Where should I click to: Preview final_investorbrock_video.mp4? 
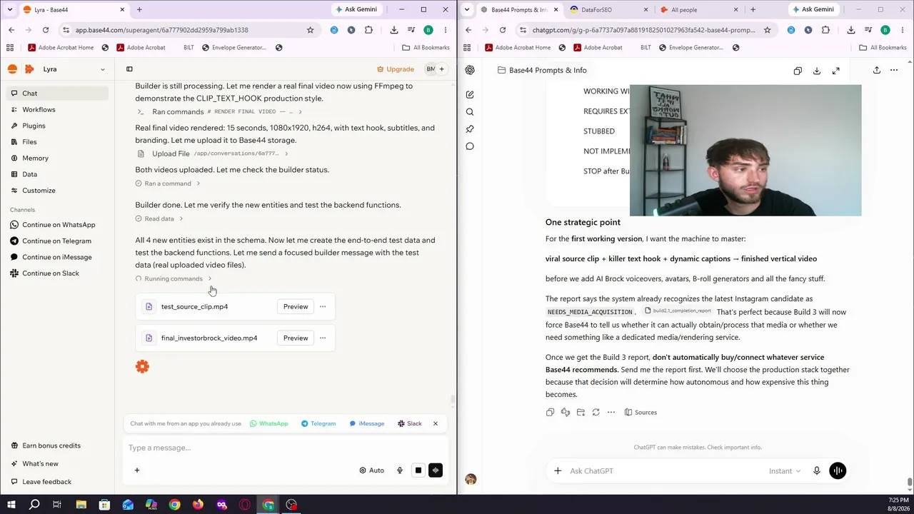click(x=296, y=338)
